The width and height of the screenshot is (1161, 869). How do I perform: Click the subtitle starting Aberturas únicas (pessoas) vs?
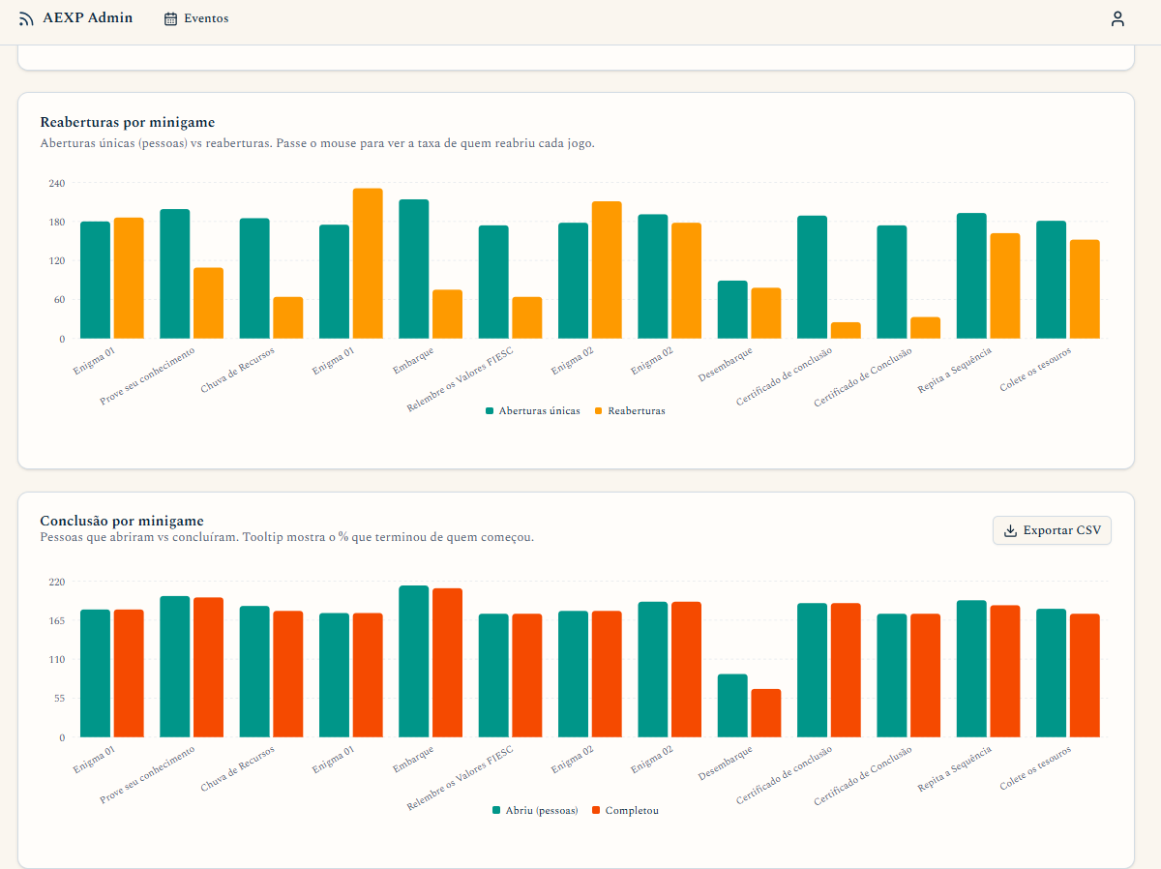tap(317, 143)
